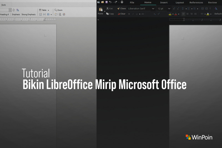
Task: Open a file with the folder icon
Action: coord(102,2)
